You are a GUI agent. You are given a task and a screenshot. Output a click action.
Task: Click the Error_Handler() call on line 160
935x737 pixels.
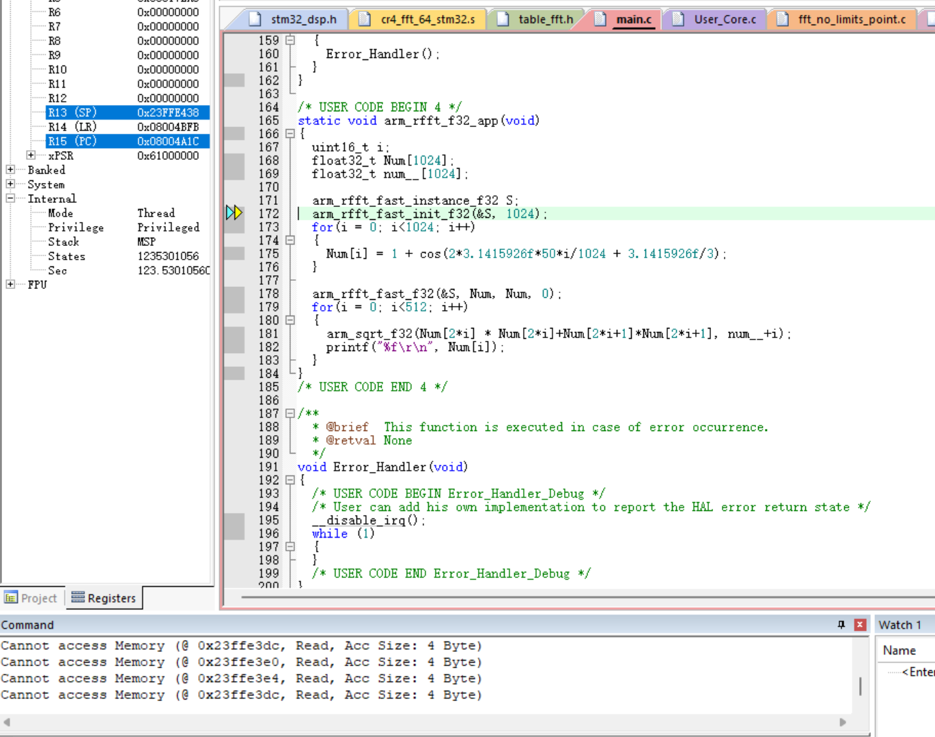382,54
